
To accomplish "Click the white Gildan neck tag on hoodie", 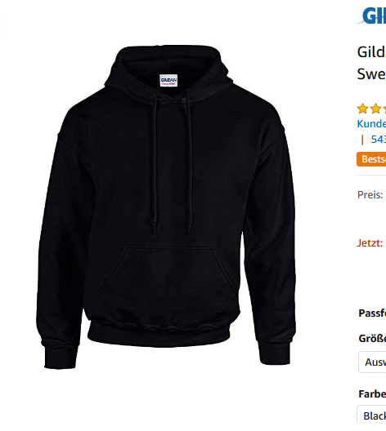I will click(168, 80).
